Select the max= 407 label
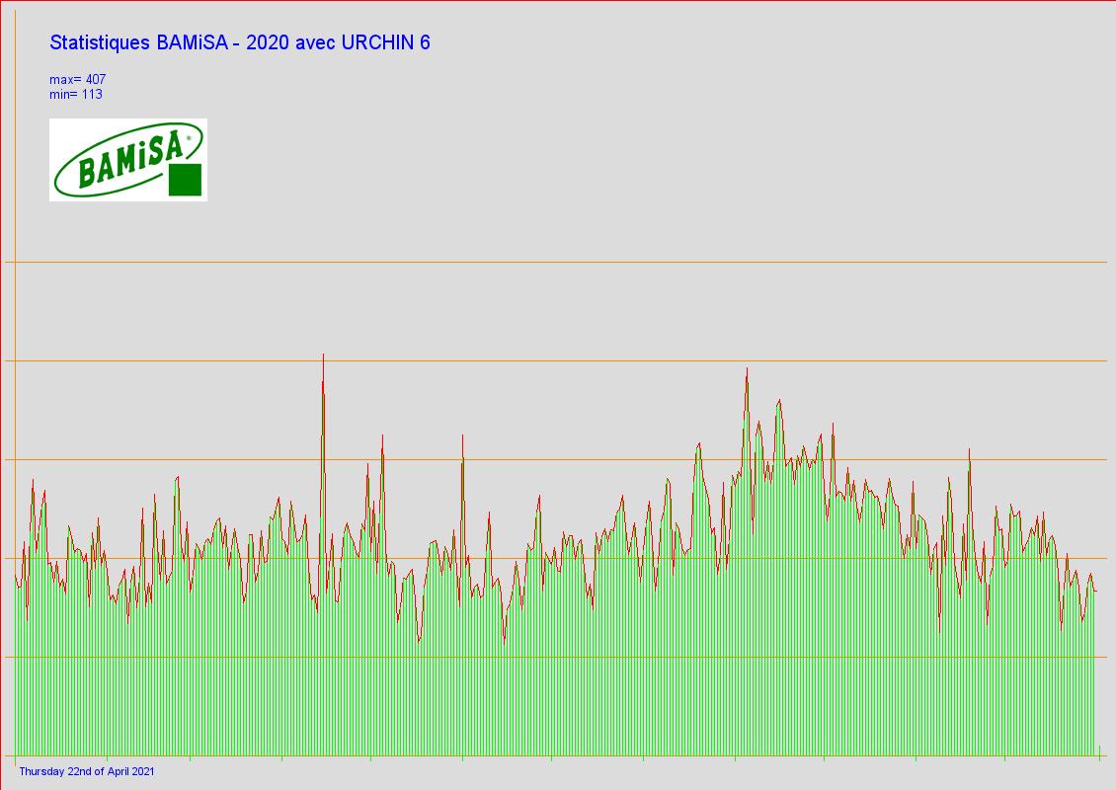This screenshot has height=790, width=1116. click(x=77, y=79)
